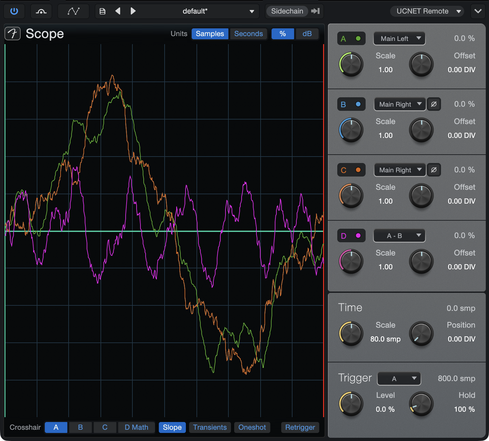
Task: Click the 80.0 smp time scale value
Action: [386, 339]
